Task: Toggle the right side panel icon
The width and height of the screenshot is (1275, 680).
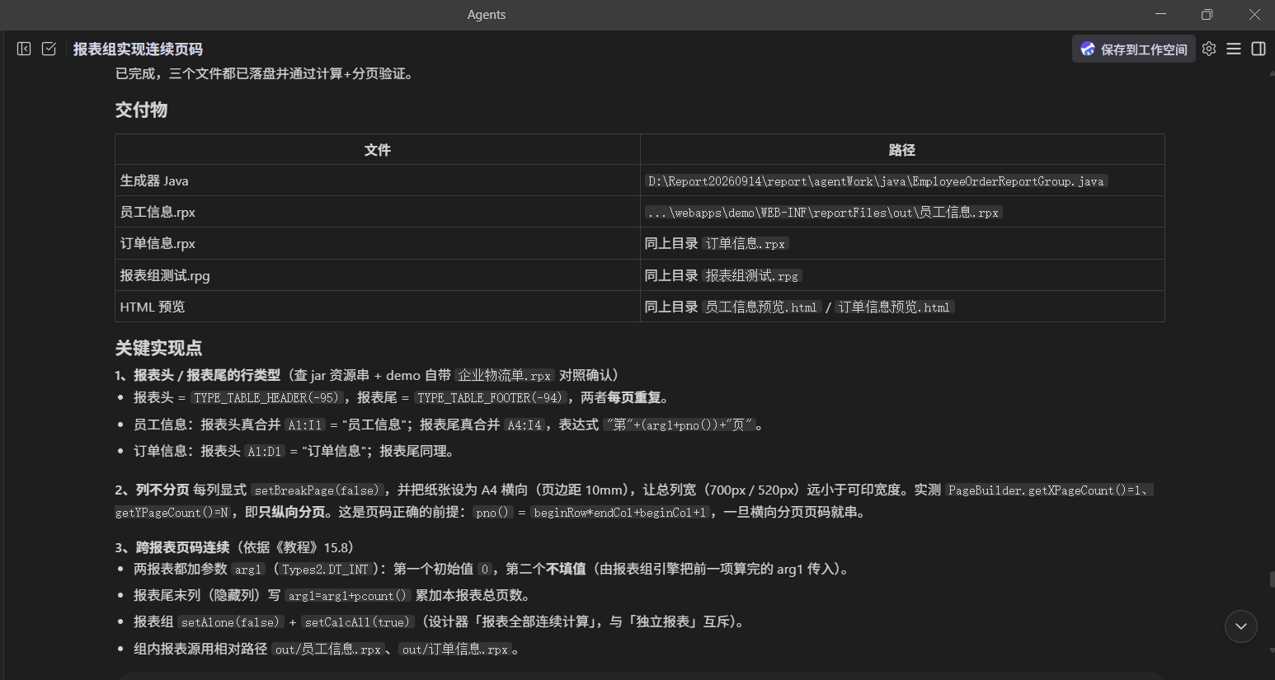Action: [x=1259, y=49]
